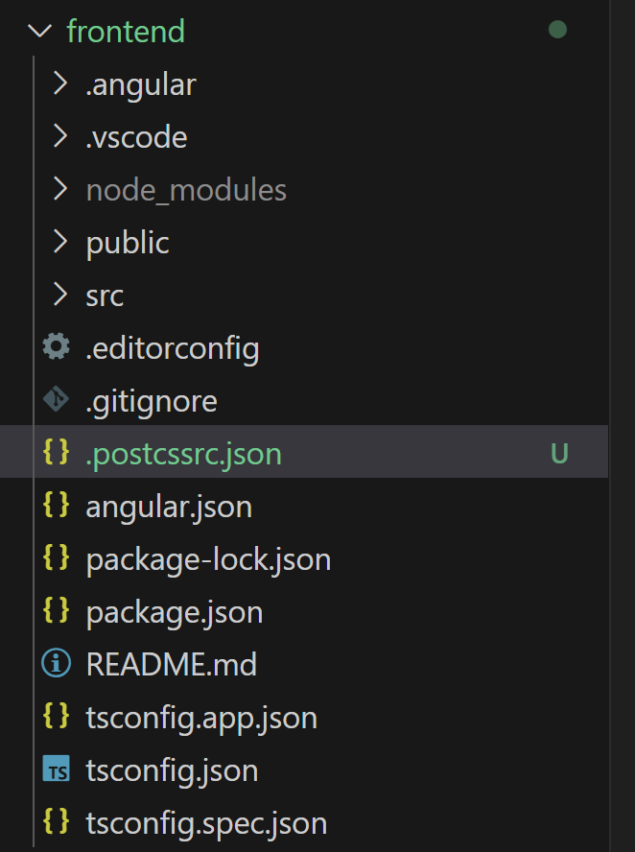The image size is (635, 852).
Task: Click the U untracked status badge
Action: (559, 453)
